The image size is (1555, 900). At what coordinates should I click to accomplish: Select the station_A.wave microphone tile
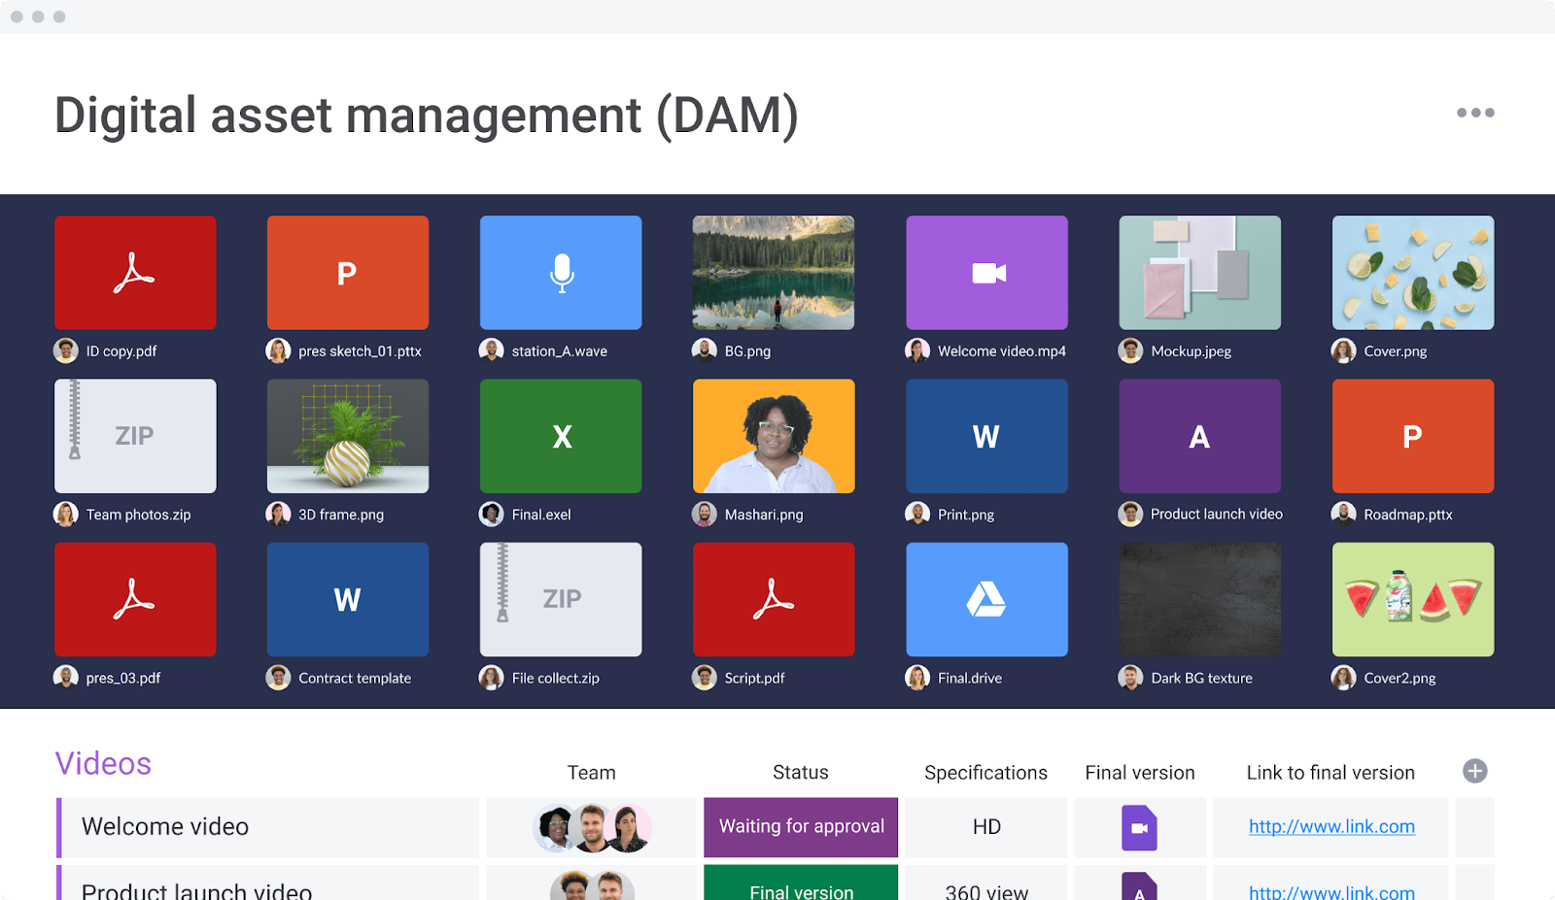click(561, 273)
